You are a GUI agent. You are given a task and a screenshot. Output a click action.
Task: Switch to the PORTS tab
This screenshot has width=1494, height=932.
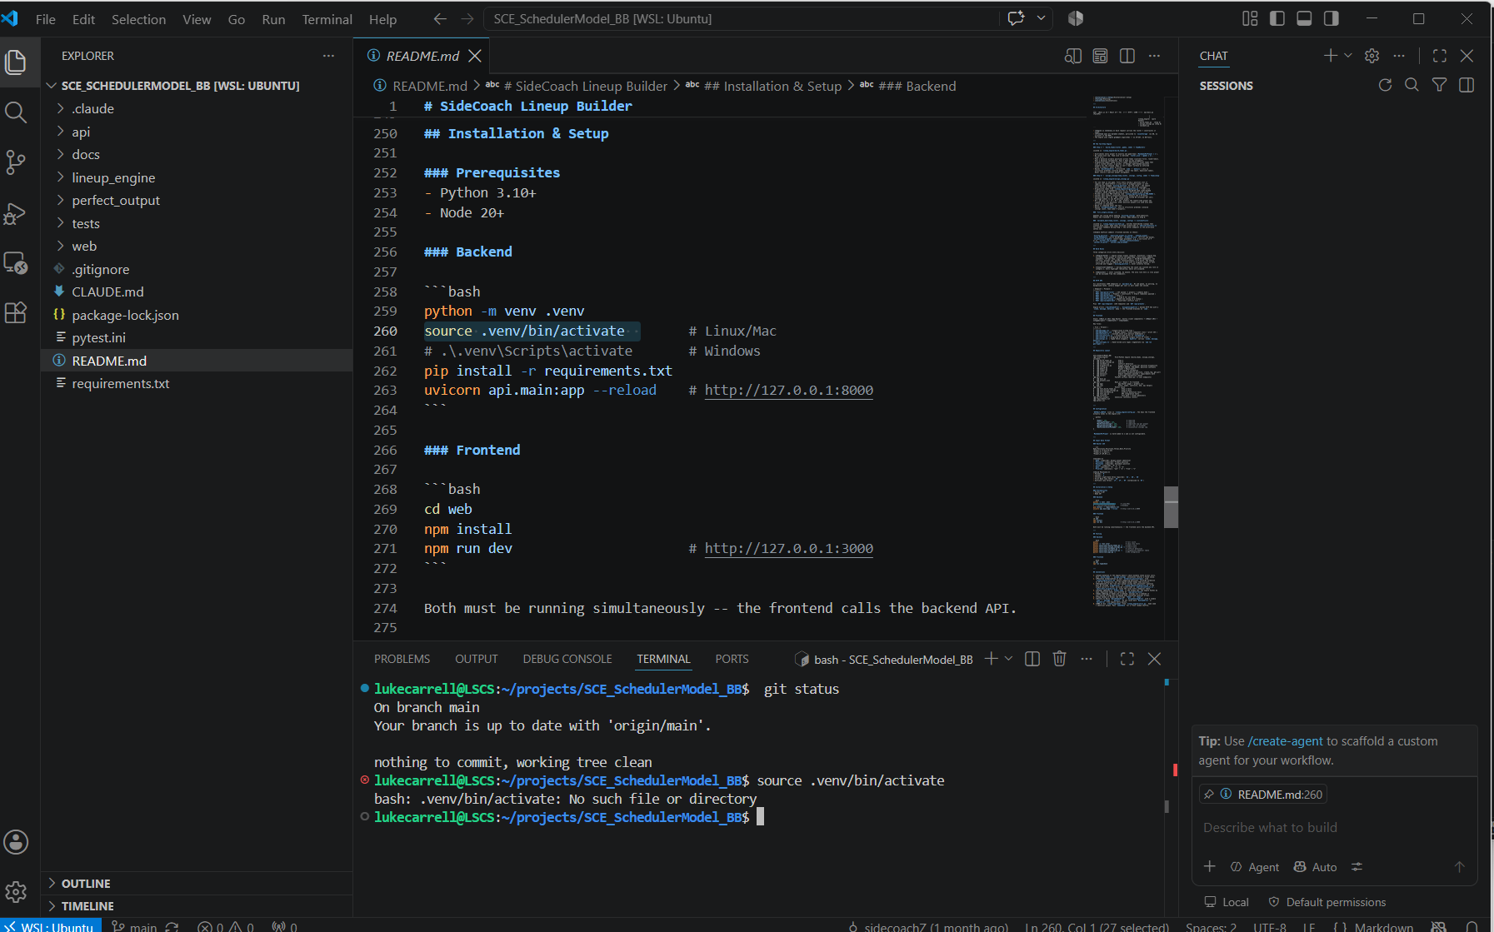[x=732, y=659]
